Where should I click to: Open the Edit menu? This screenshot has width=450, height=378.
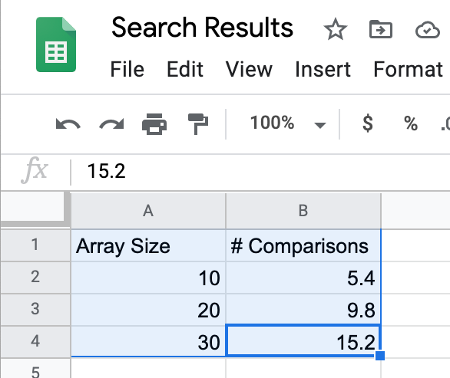[x=185, y=69]
